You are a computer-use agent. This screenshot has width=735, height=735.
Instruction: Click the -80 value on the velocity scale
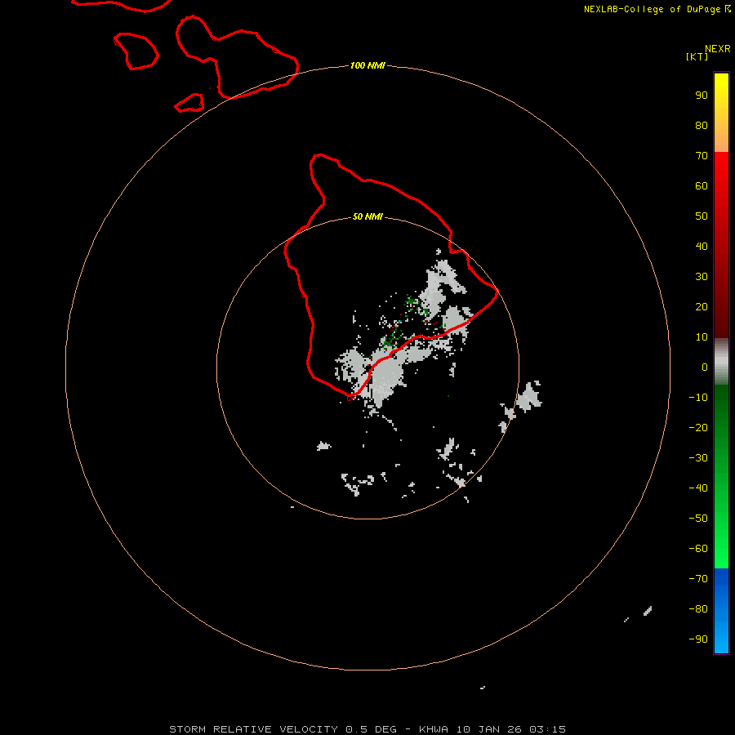[x=698, y=609]
